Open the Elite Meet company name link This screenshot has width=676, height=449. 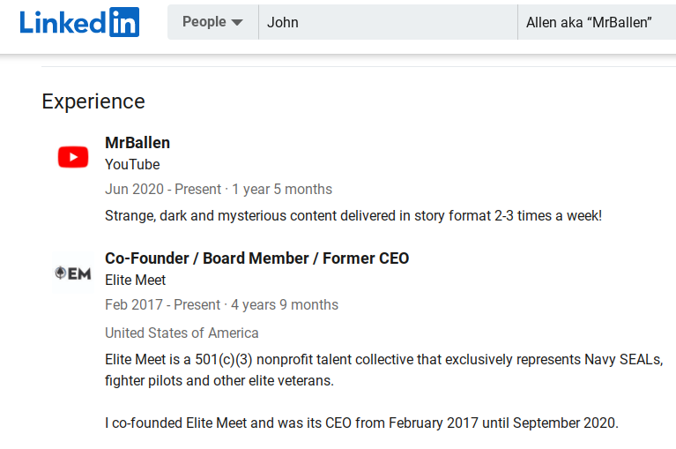tap(136, 280)
